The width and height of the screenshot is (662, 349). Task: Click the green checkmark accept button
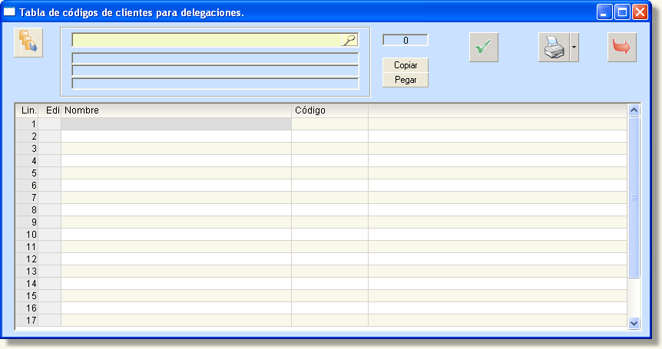pyautogui.click(x=484, y=48)
